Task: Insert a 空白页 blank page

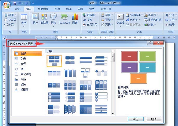Action: click(x=10, y=20)
